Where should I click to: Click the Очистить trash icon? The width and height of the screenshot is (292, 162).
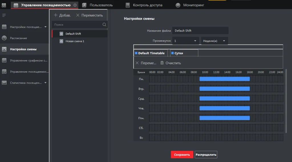162,63
